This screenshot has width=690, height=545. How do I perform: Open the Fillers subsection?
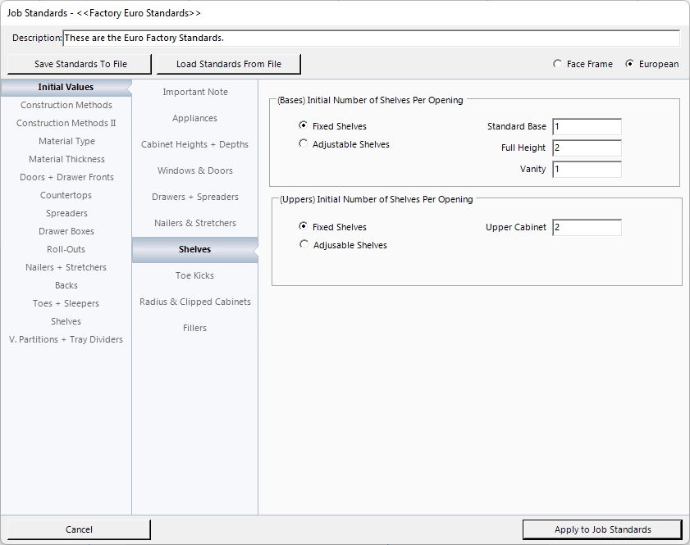(x=194, y=328)
